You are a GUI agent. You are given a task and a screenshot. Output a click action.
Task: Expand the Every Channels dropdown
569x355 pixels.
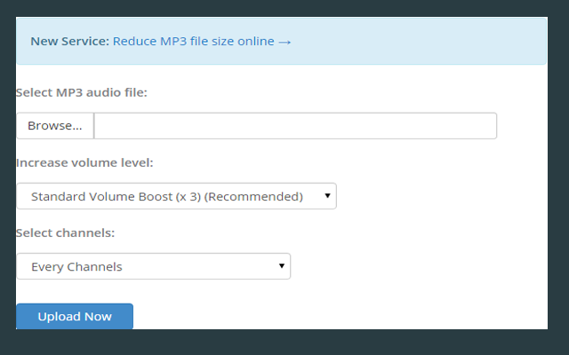[153, 266]
